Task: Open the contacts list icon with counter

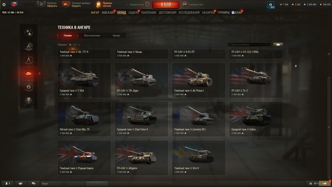Action: (8, 183)
